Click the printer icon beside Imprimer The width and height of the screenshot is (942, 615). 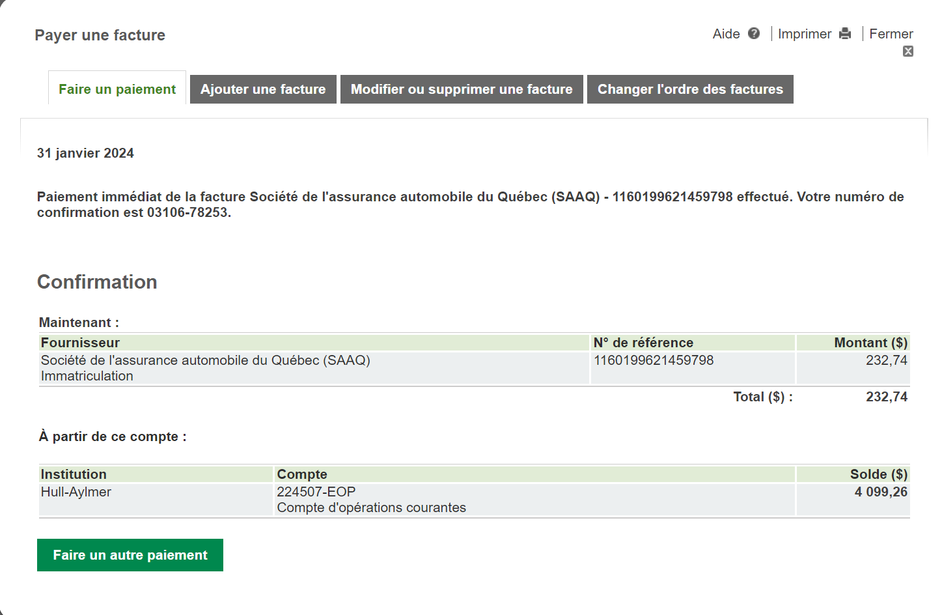(x=845, y=33)
